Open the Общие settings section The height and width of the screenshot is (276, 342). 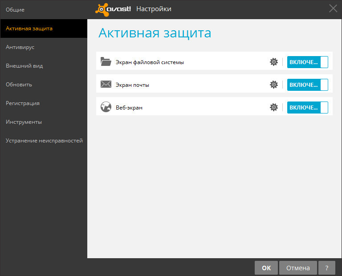click(15, 9)
